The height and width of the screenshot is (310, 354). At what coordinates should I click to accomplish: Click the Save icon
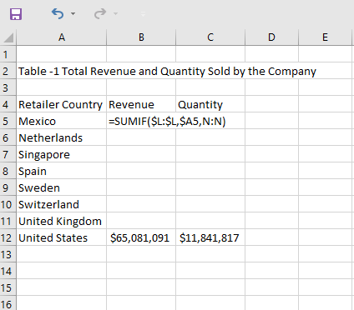click(16, 14)
